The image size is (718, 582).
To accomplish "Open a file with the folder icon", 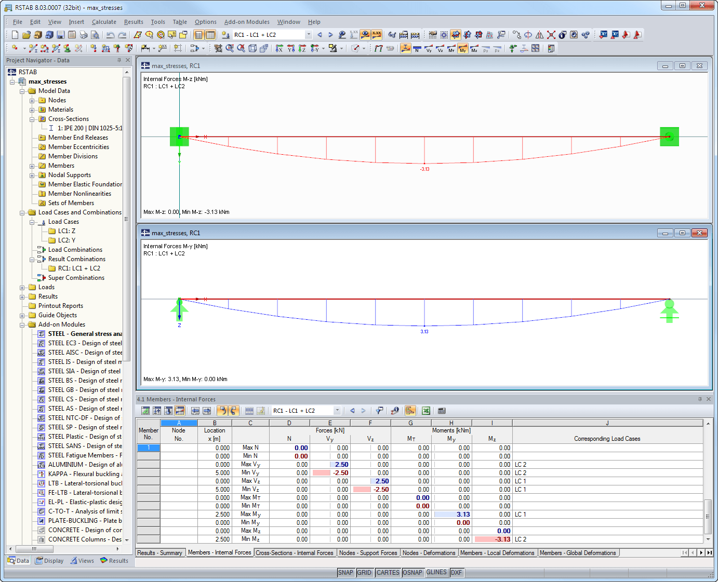I will pyautogui.click(x=26, y=35).
